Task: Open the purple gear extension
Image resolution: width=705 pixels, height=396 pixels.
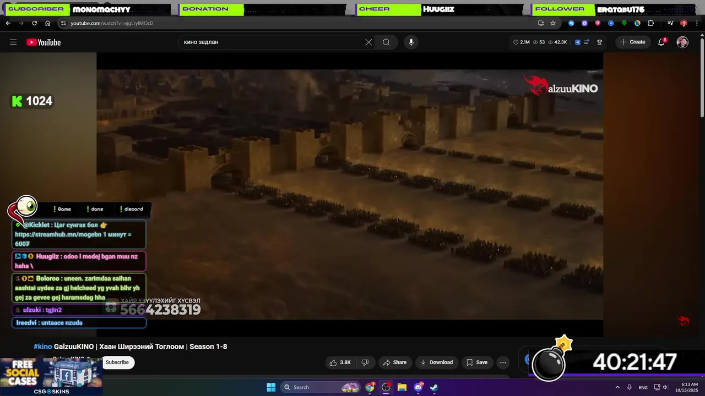Action: [584, 23]
